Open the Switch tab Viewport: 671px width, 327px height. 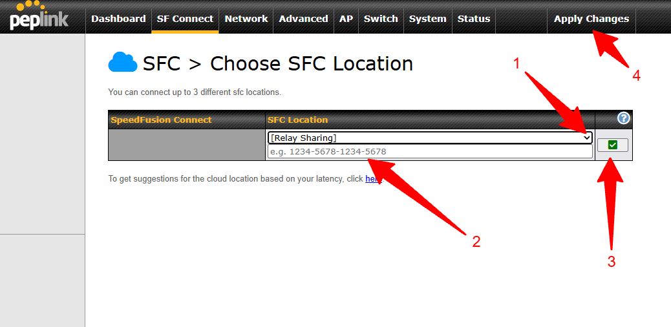[381, 19]
